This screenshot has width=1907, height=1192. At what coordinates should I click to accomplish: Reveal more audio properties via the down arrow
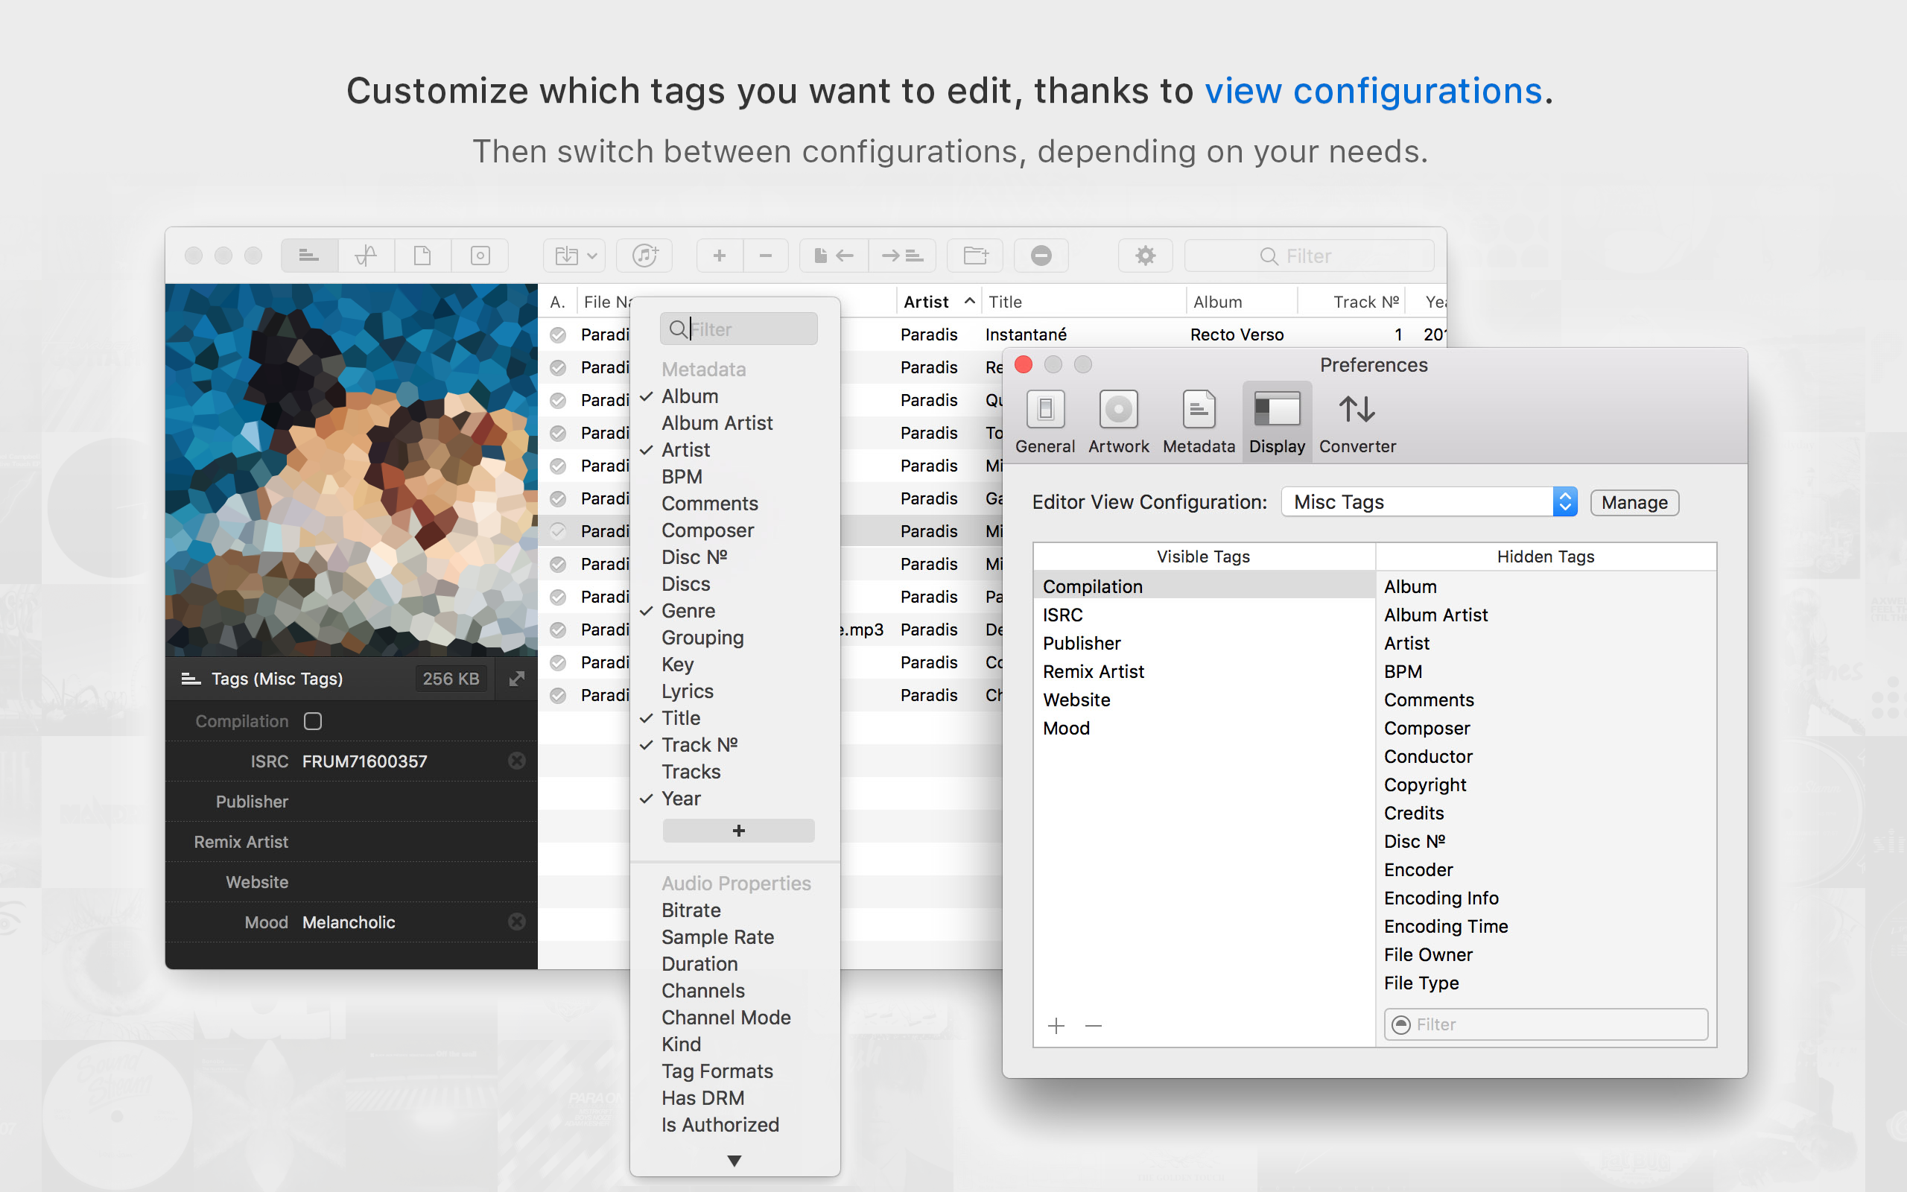click(x=734, y=1159)
